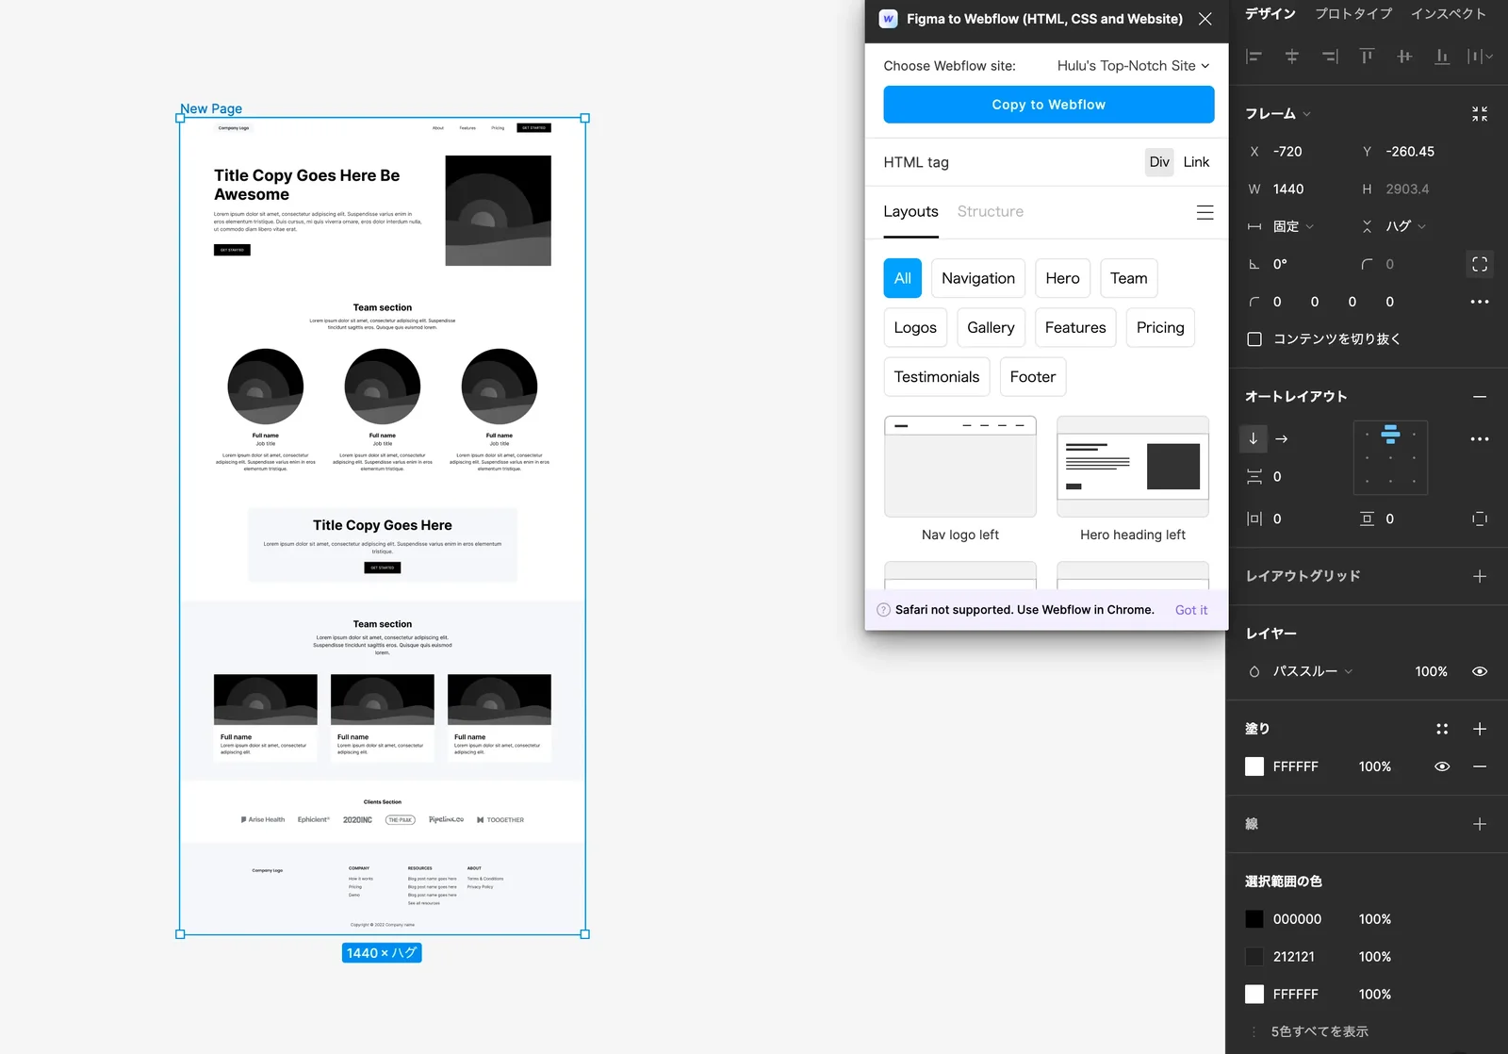Add a layout grid with plus

[1480, 576]
